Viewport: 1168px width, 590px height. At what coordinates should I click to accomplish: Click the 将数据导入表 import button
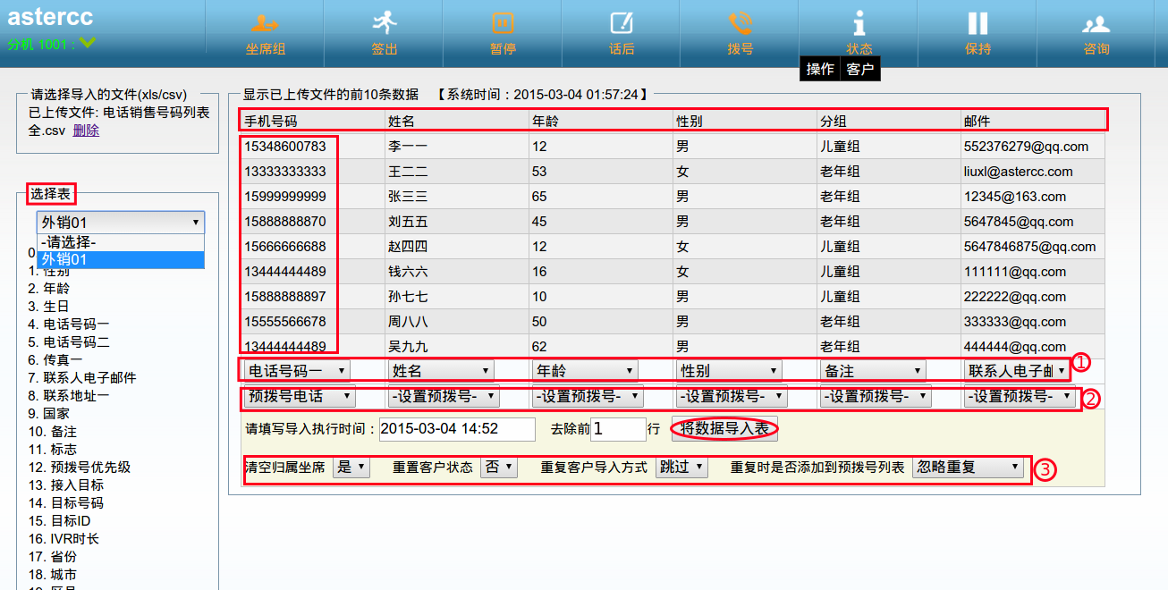(x=724, y=429)
